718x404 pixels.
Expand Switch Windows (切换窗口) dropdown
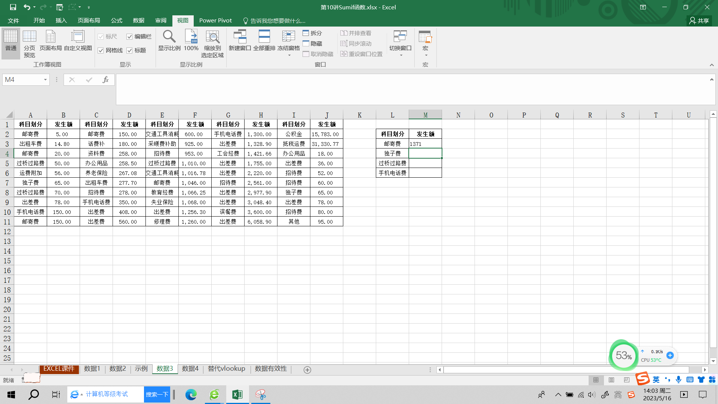click(401, 55)
